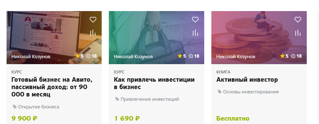The image size is (319, 124).
Task: Click author Николай Козунов on laptop image card
Action: 31,56
